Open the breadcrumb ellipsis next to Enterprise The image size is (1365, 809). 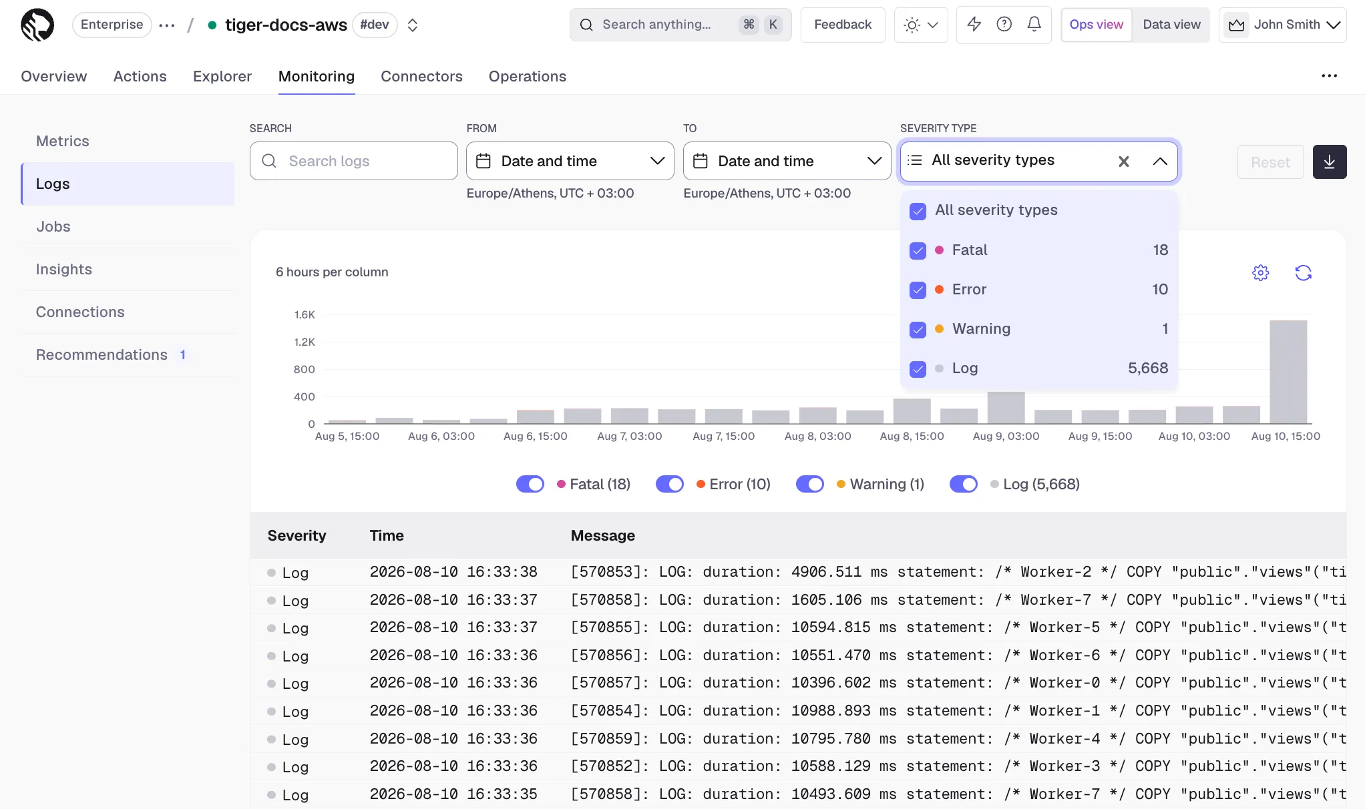pyautogui.click(x=167, y=25)
